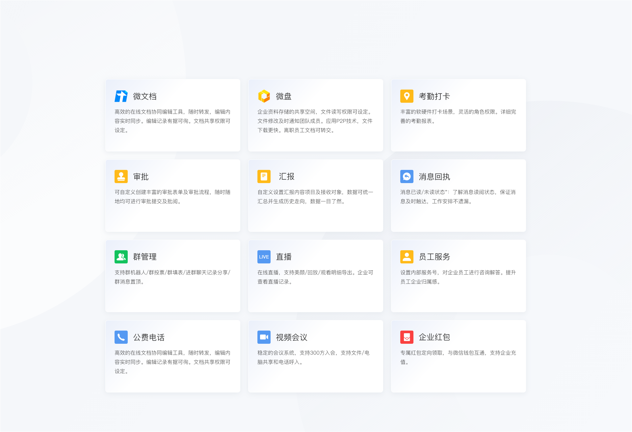Click description text 在线直播，支持美颜
Screen dimensions: 632x432
[315, 277]
